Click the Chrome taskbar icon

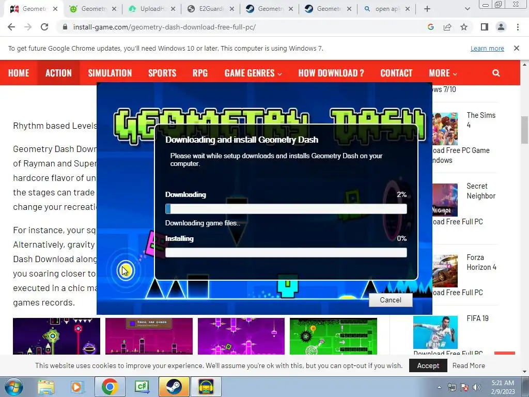(x=110, y=387)
